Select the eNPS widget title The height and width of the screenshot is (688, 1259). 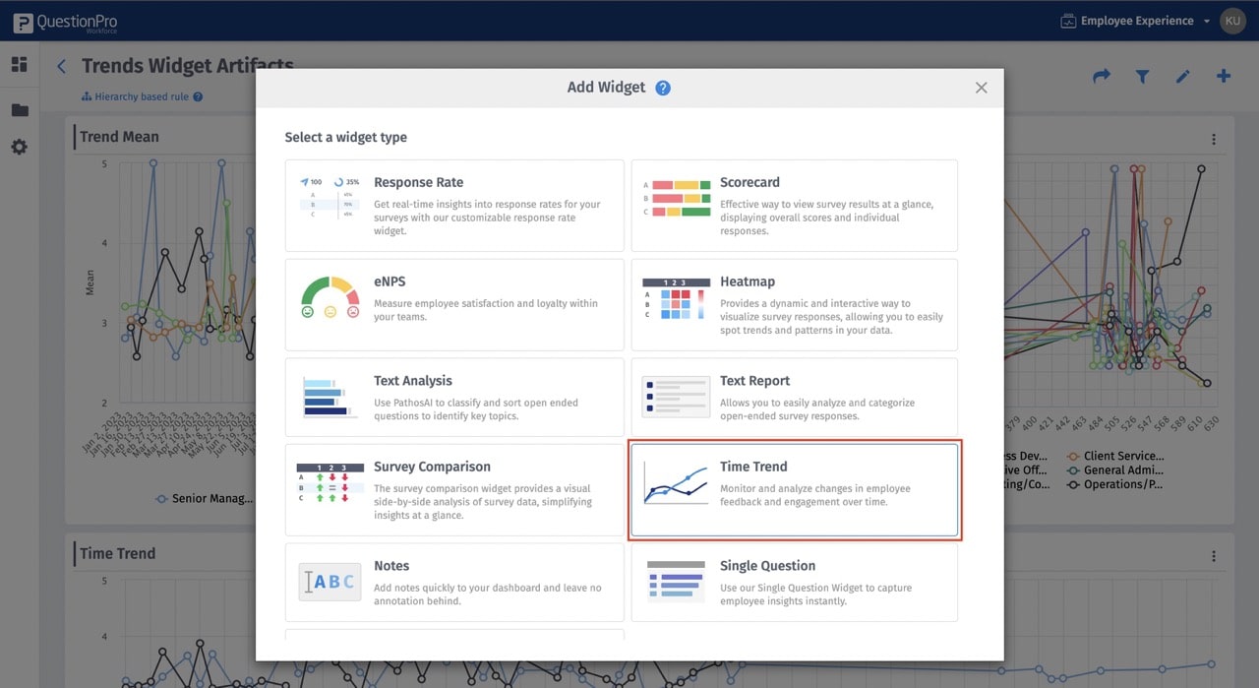390,281
